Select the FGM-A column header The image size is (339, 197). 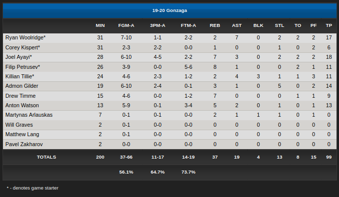click(126, 25)
